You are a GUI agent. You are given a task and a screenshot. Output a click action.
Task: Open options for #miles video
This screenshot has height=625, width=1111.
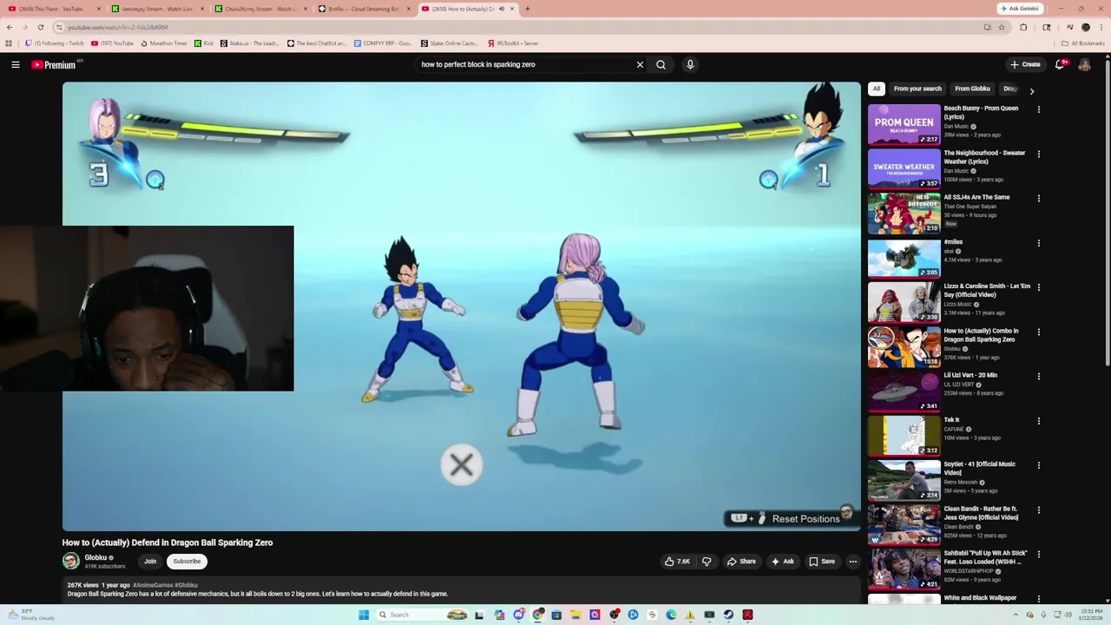[x=1038, y=243]
